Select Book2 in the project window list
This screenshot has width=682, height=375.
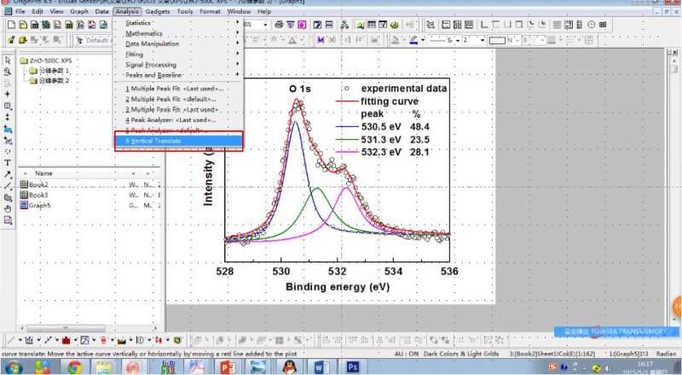[x=34, y=184]
